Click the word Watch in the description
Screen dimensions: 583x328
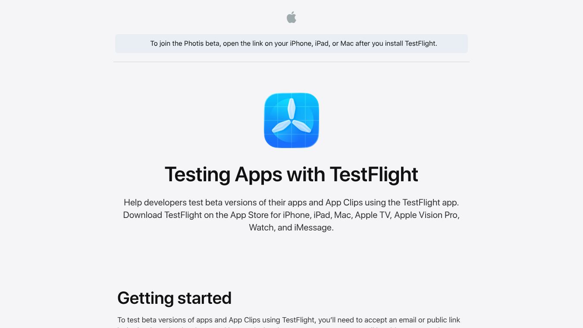coord(261,227)
